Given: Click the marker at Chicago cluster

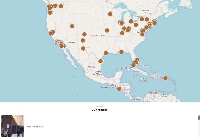Looking at the screenshot, I should tap(121, 23).
